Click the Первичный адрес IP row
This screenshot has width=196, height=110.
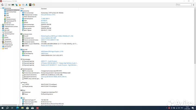(x=49, y=100)
